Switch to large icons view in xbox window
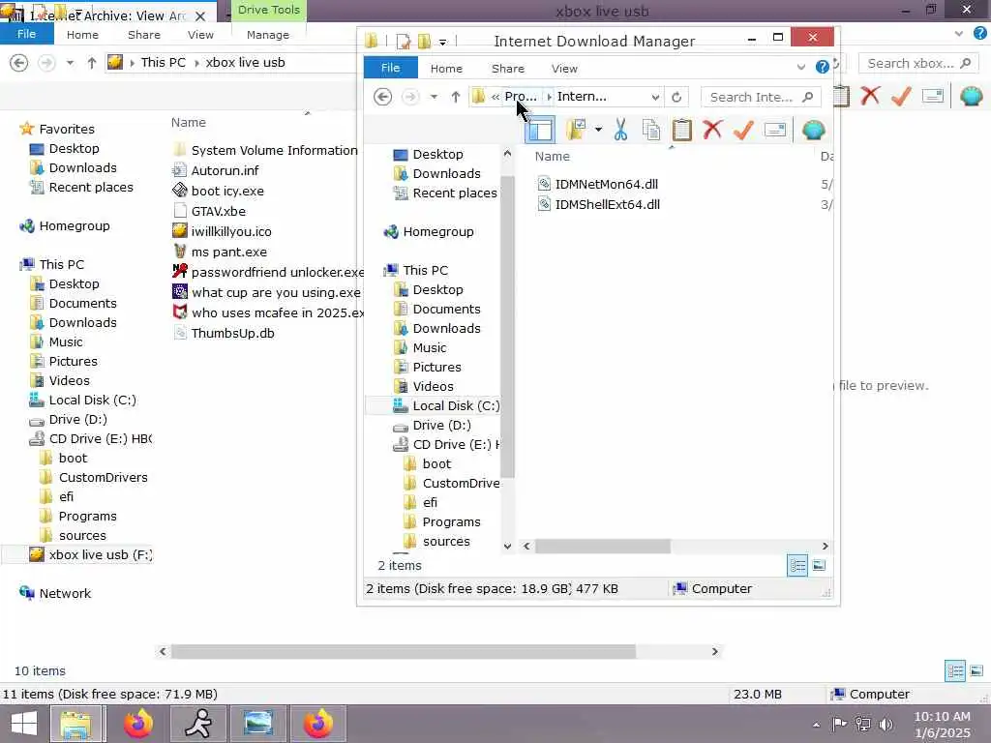Image resolution: width=991 pixels, height=743 pixels. click(976, 671)
